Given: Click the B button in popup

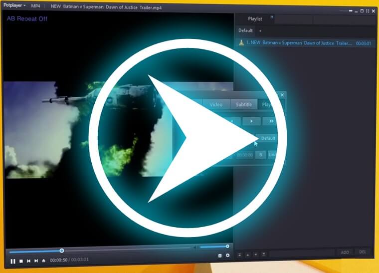Looking at the screenshot, I should pos(260,155).
